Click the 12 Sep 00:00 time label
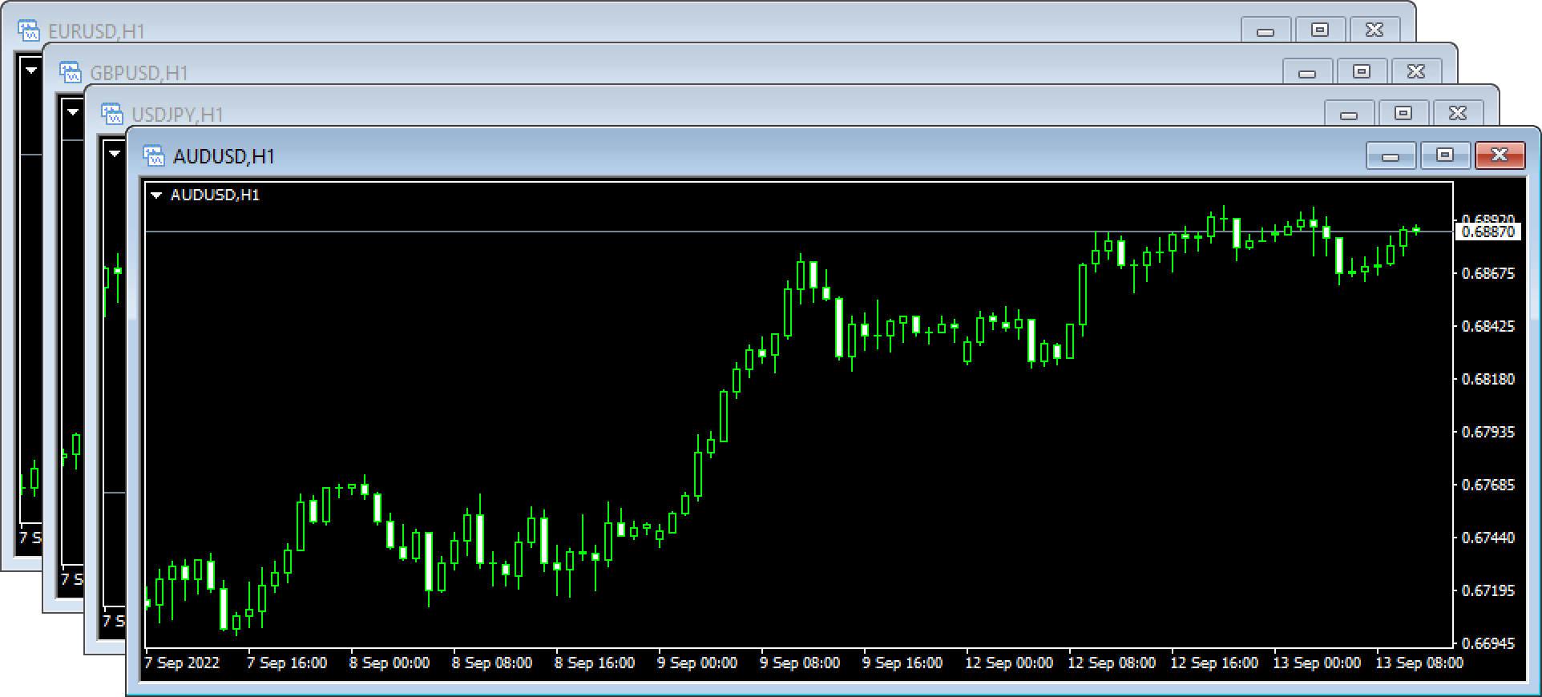Viewport: 1542px width, 697px height. [1009, 663]
